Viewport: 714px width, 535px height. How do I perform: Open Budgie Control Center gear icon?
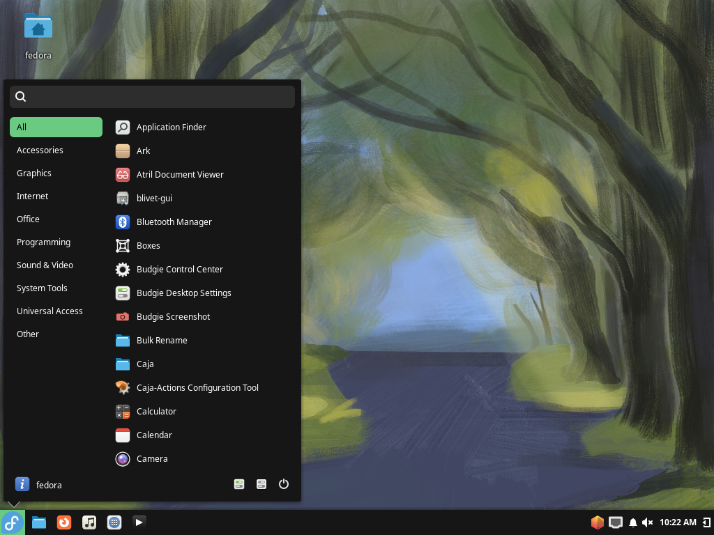tap(123, 270)
